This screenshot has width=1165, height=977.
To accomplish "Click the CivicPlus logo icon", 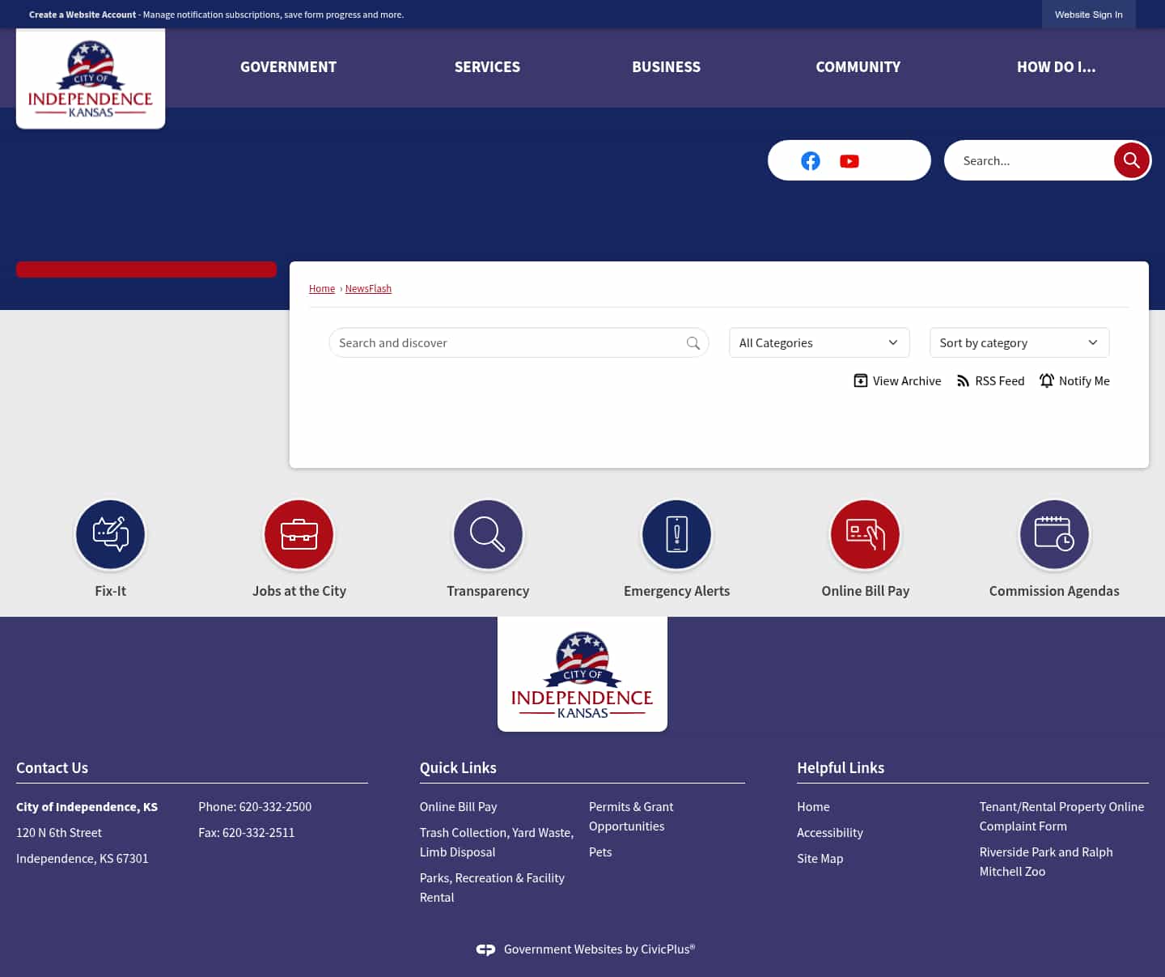I will (x=485, y=949).
